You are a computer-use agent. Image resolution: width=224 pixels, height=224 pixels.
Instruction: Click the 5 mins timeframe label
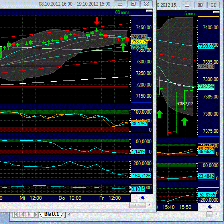(x=190, y=14)
